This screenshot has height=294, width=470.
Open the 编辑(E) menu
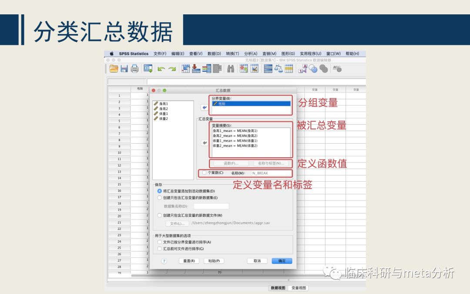tap(178, 54)
